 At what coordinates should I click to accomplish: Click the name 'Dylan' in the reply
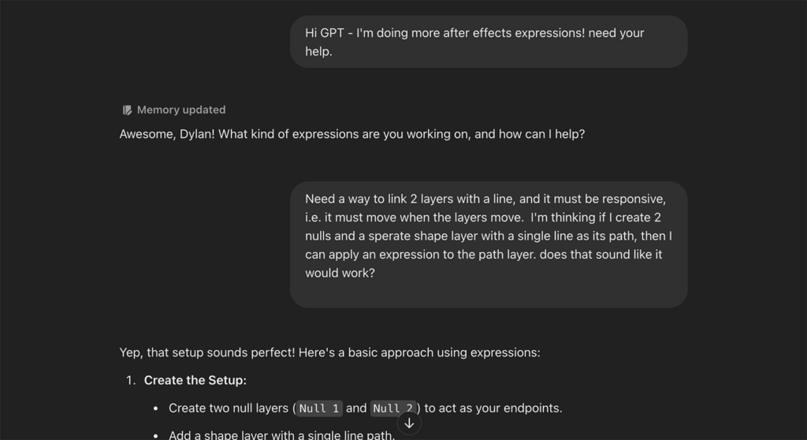click(195, 134)
